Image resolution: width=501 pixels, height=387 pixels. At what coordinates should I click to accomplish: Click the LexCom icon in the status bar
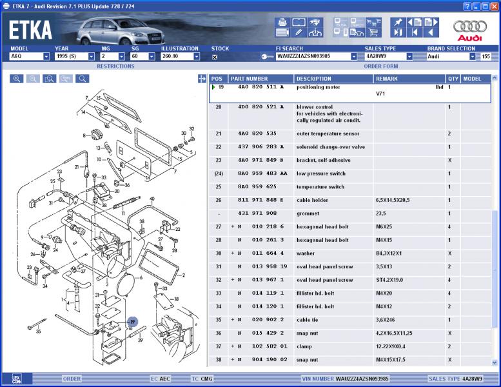[17, 379]
